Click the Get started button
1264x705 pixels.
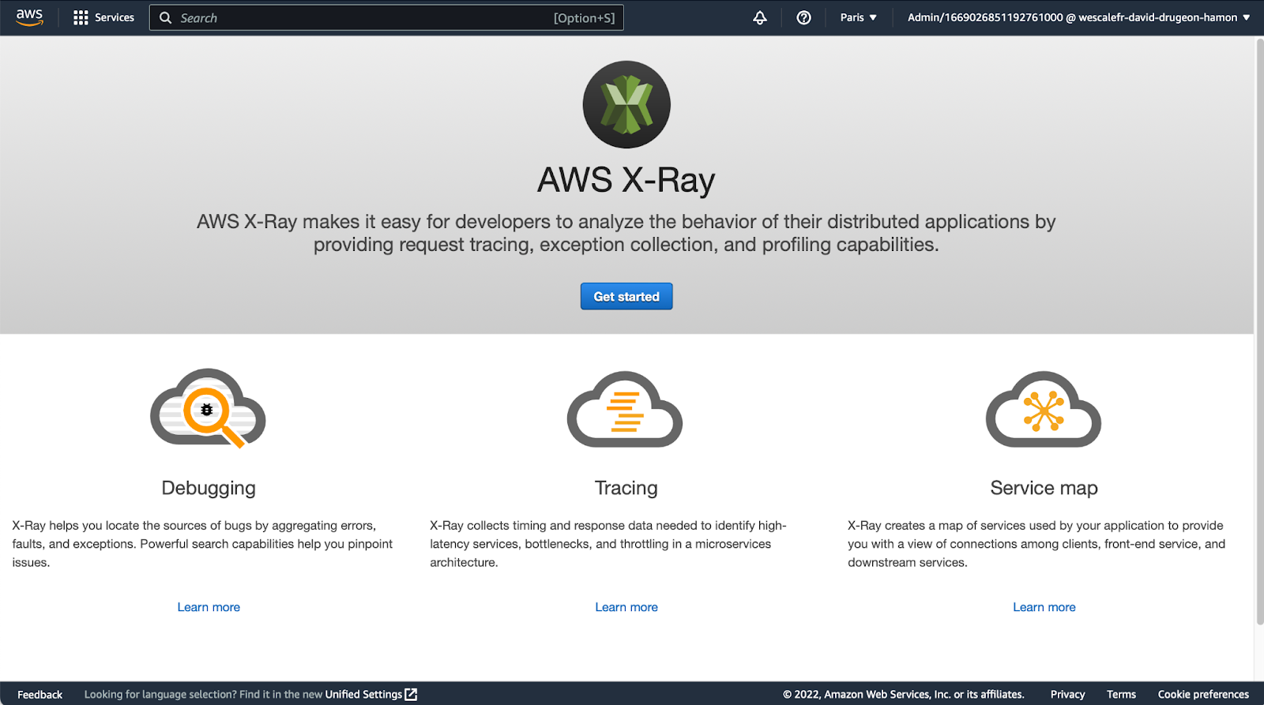coord(626,296)
